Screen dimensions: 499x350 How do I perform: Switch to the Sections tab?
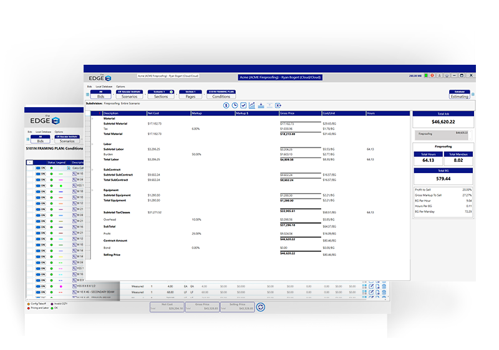coord(161,94)
